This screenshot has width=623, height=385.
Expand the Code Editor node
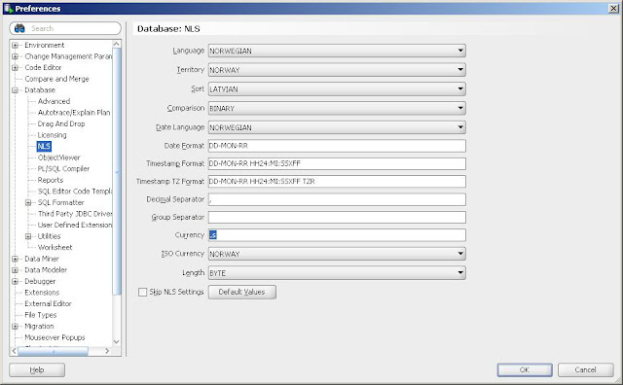click(15, 67)
